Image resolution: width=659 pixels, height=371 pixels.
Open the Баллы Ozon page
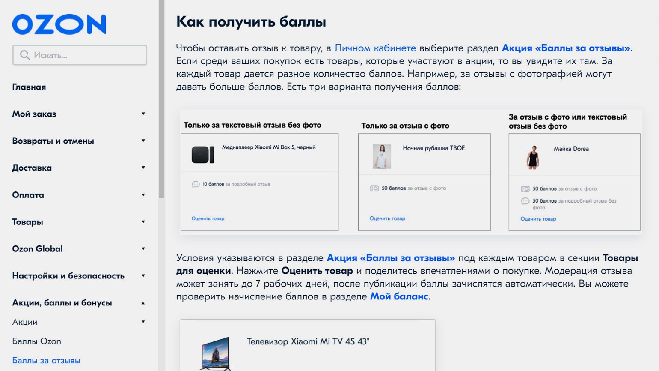[37, 341]
